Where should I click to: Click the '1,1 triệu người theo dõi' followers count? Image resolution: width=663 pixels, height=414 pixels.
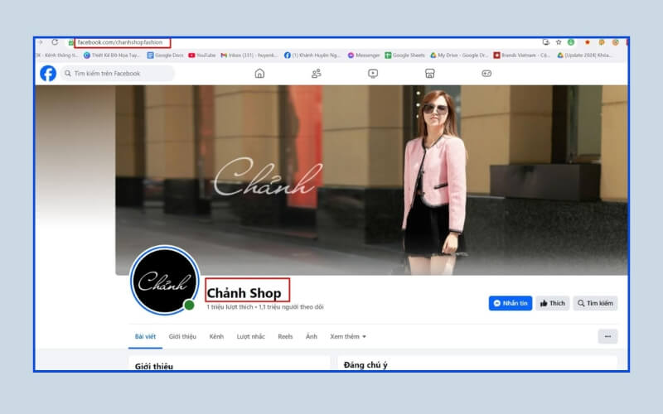[292, 307]
